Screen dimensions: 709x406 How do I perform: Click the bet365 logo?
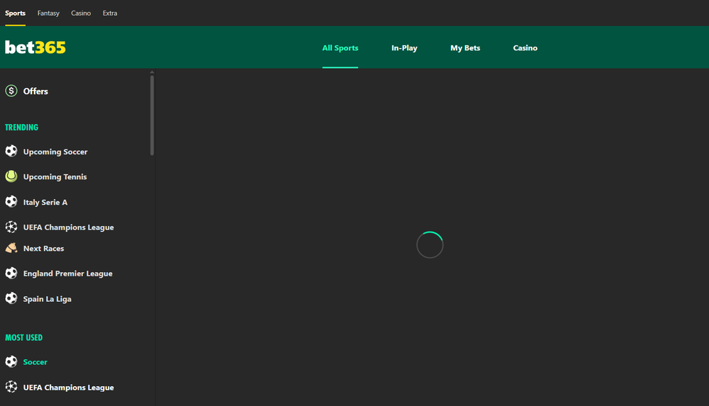35,47
